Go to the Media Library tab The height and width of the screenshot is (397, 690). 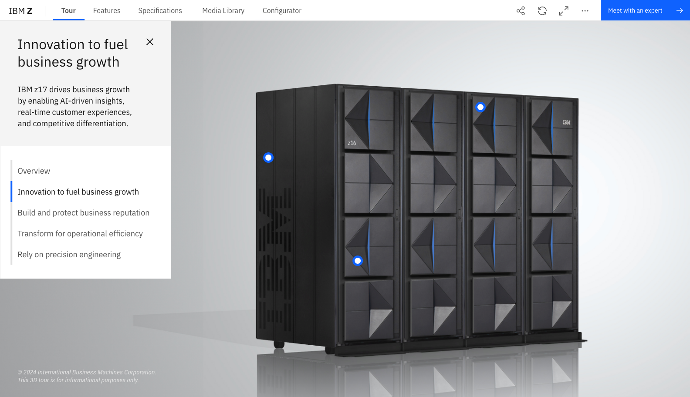(223, 10)
